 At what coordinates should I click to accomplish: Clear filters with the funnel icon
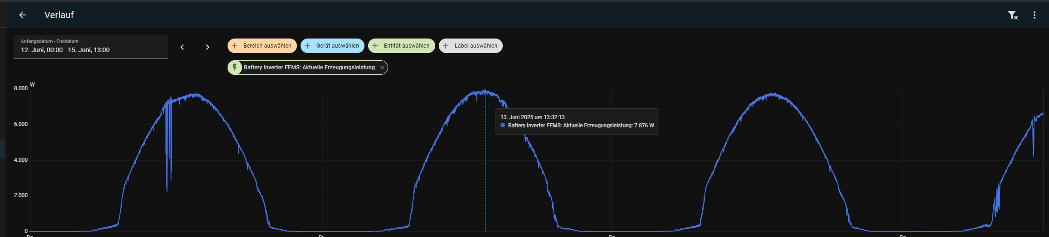tap(1013, 15)
